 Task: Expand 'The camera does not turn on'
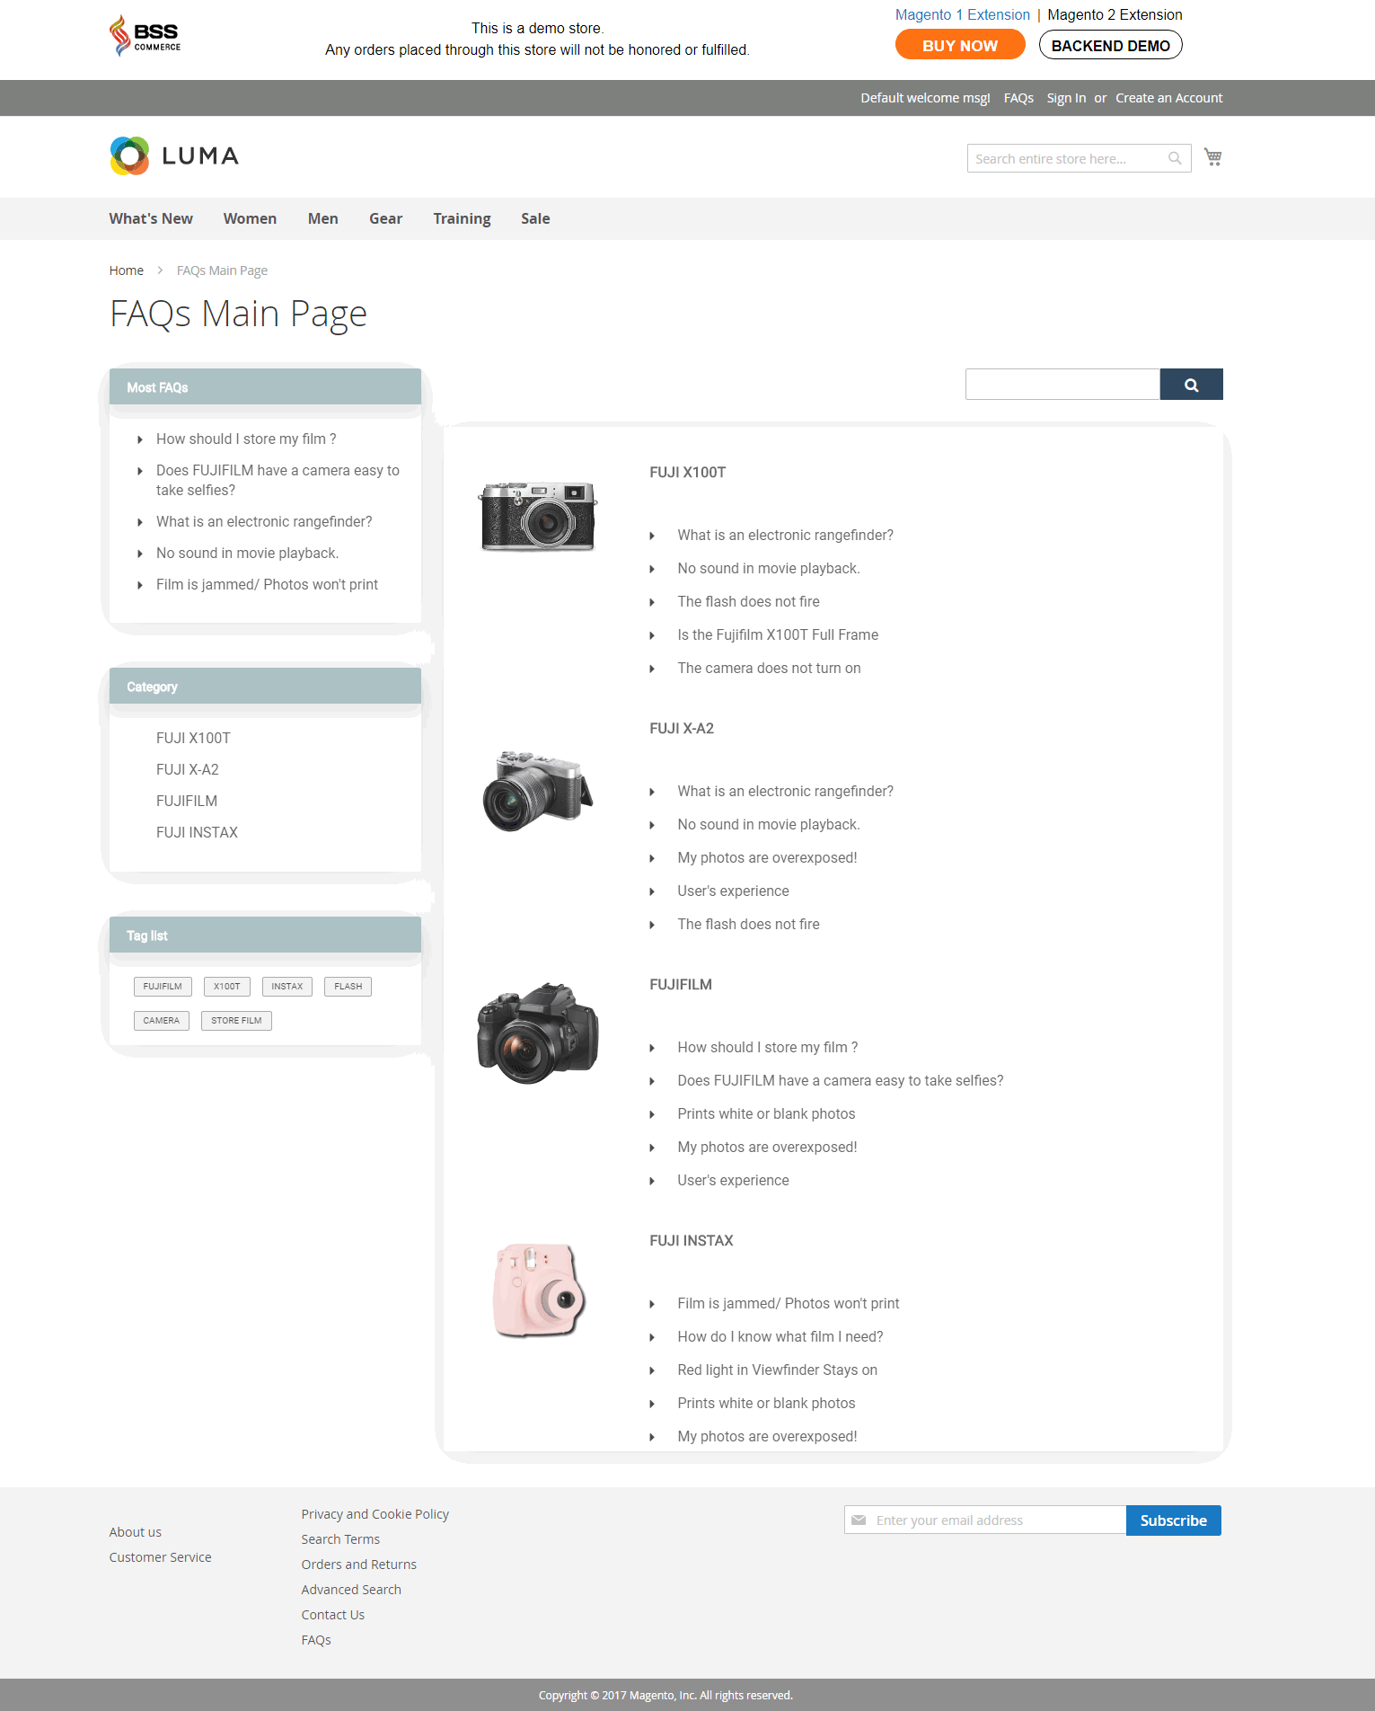click(x=769, y=668)
